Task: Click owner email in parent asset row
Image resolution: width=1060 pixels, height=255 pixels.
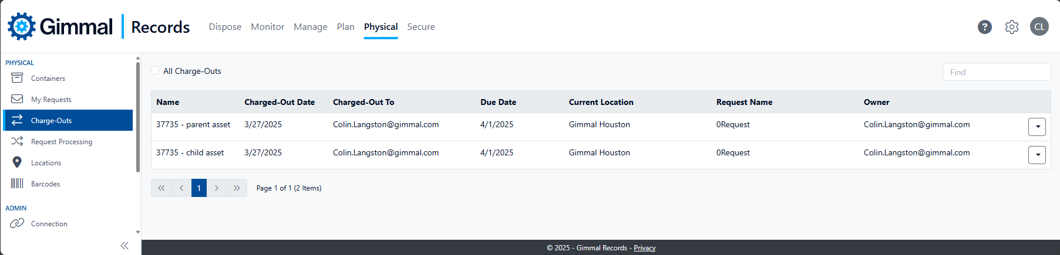Action: tap(917, 124)
